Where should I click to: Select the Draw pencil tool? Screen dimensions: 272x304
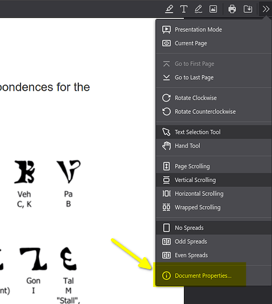click(x=199, y=9)
